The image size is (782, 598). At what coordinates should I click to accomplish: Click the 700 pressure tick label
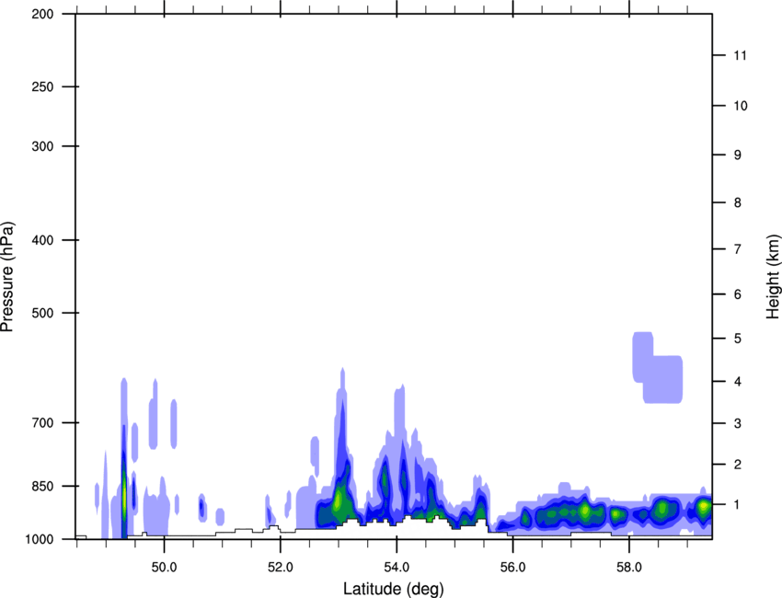click(x=43, y=423)
